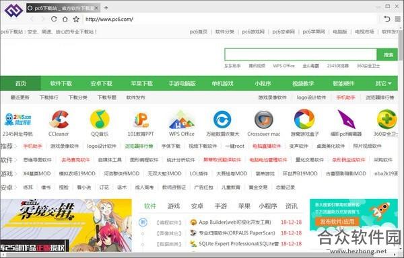The height and width of the screenshot is (258, 404).
Task: Open a new tab with plus button
Action: (x=106, y=8)
